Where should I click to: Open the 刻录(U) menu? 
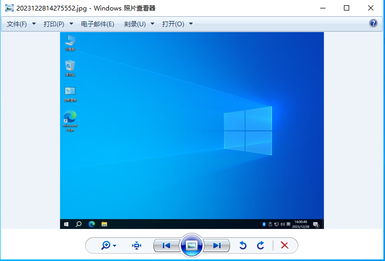click(135, 24)
